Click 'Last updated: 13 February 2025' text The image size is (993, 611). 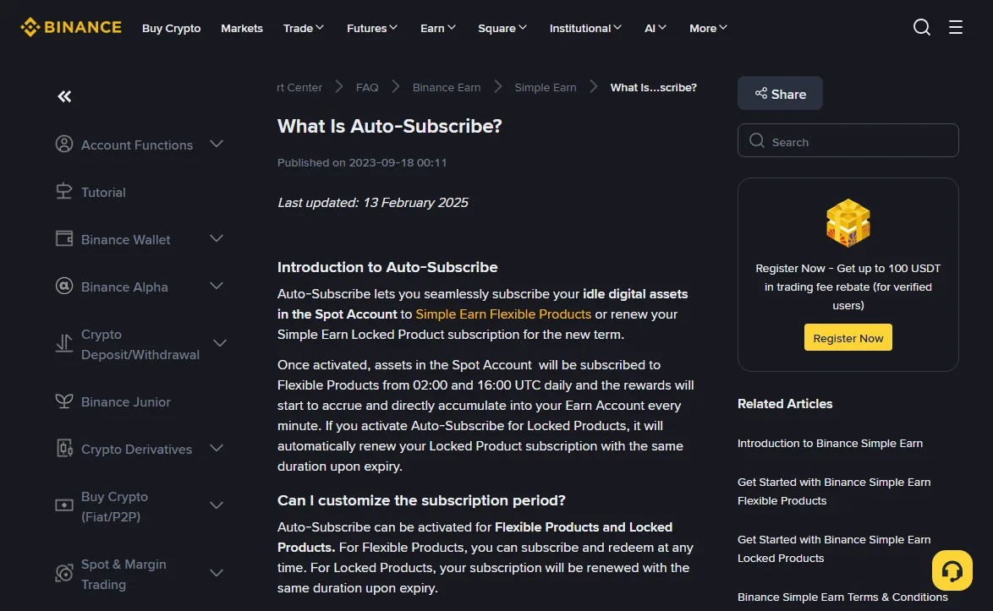[373, 203]
